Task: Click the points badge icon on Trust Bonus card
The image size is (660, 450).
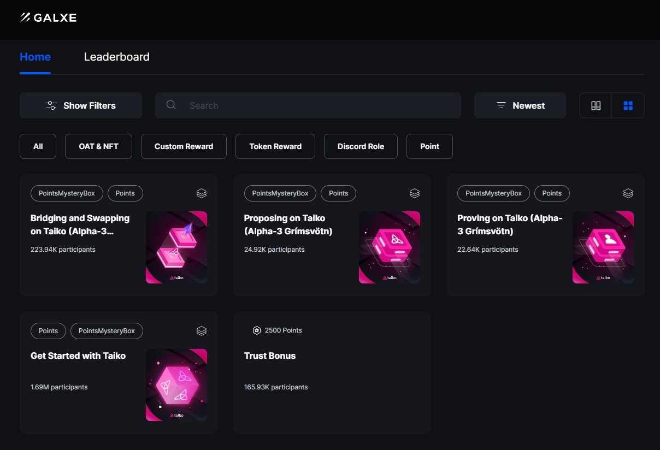Action: tap(257, 330)
